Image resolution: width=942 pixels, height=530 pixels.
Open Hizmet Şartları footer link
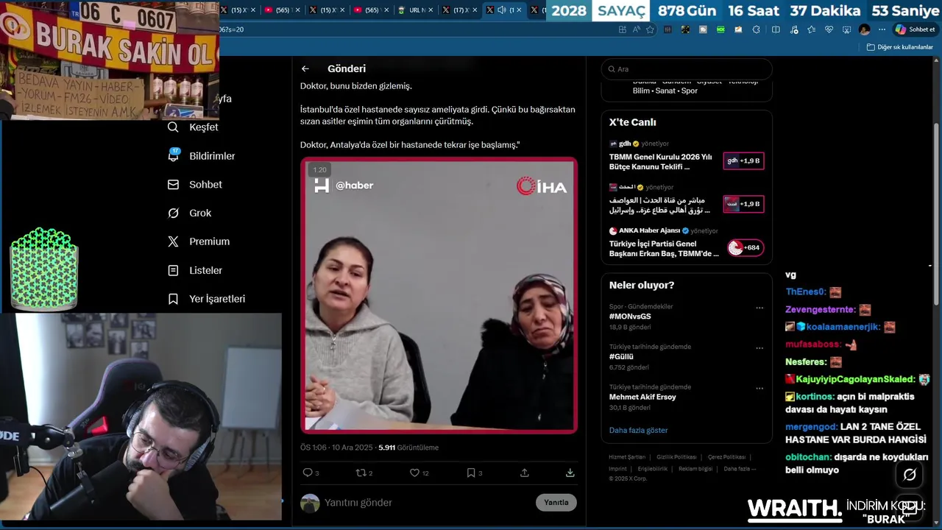(x=627, y=457)
